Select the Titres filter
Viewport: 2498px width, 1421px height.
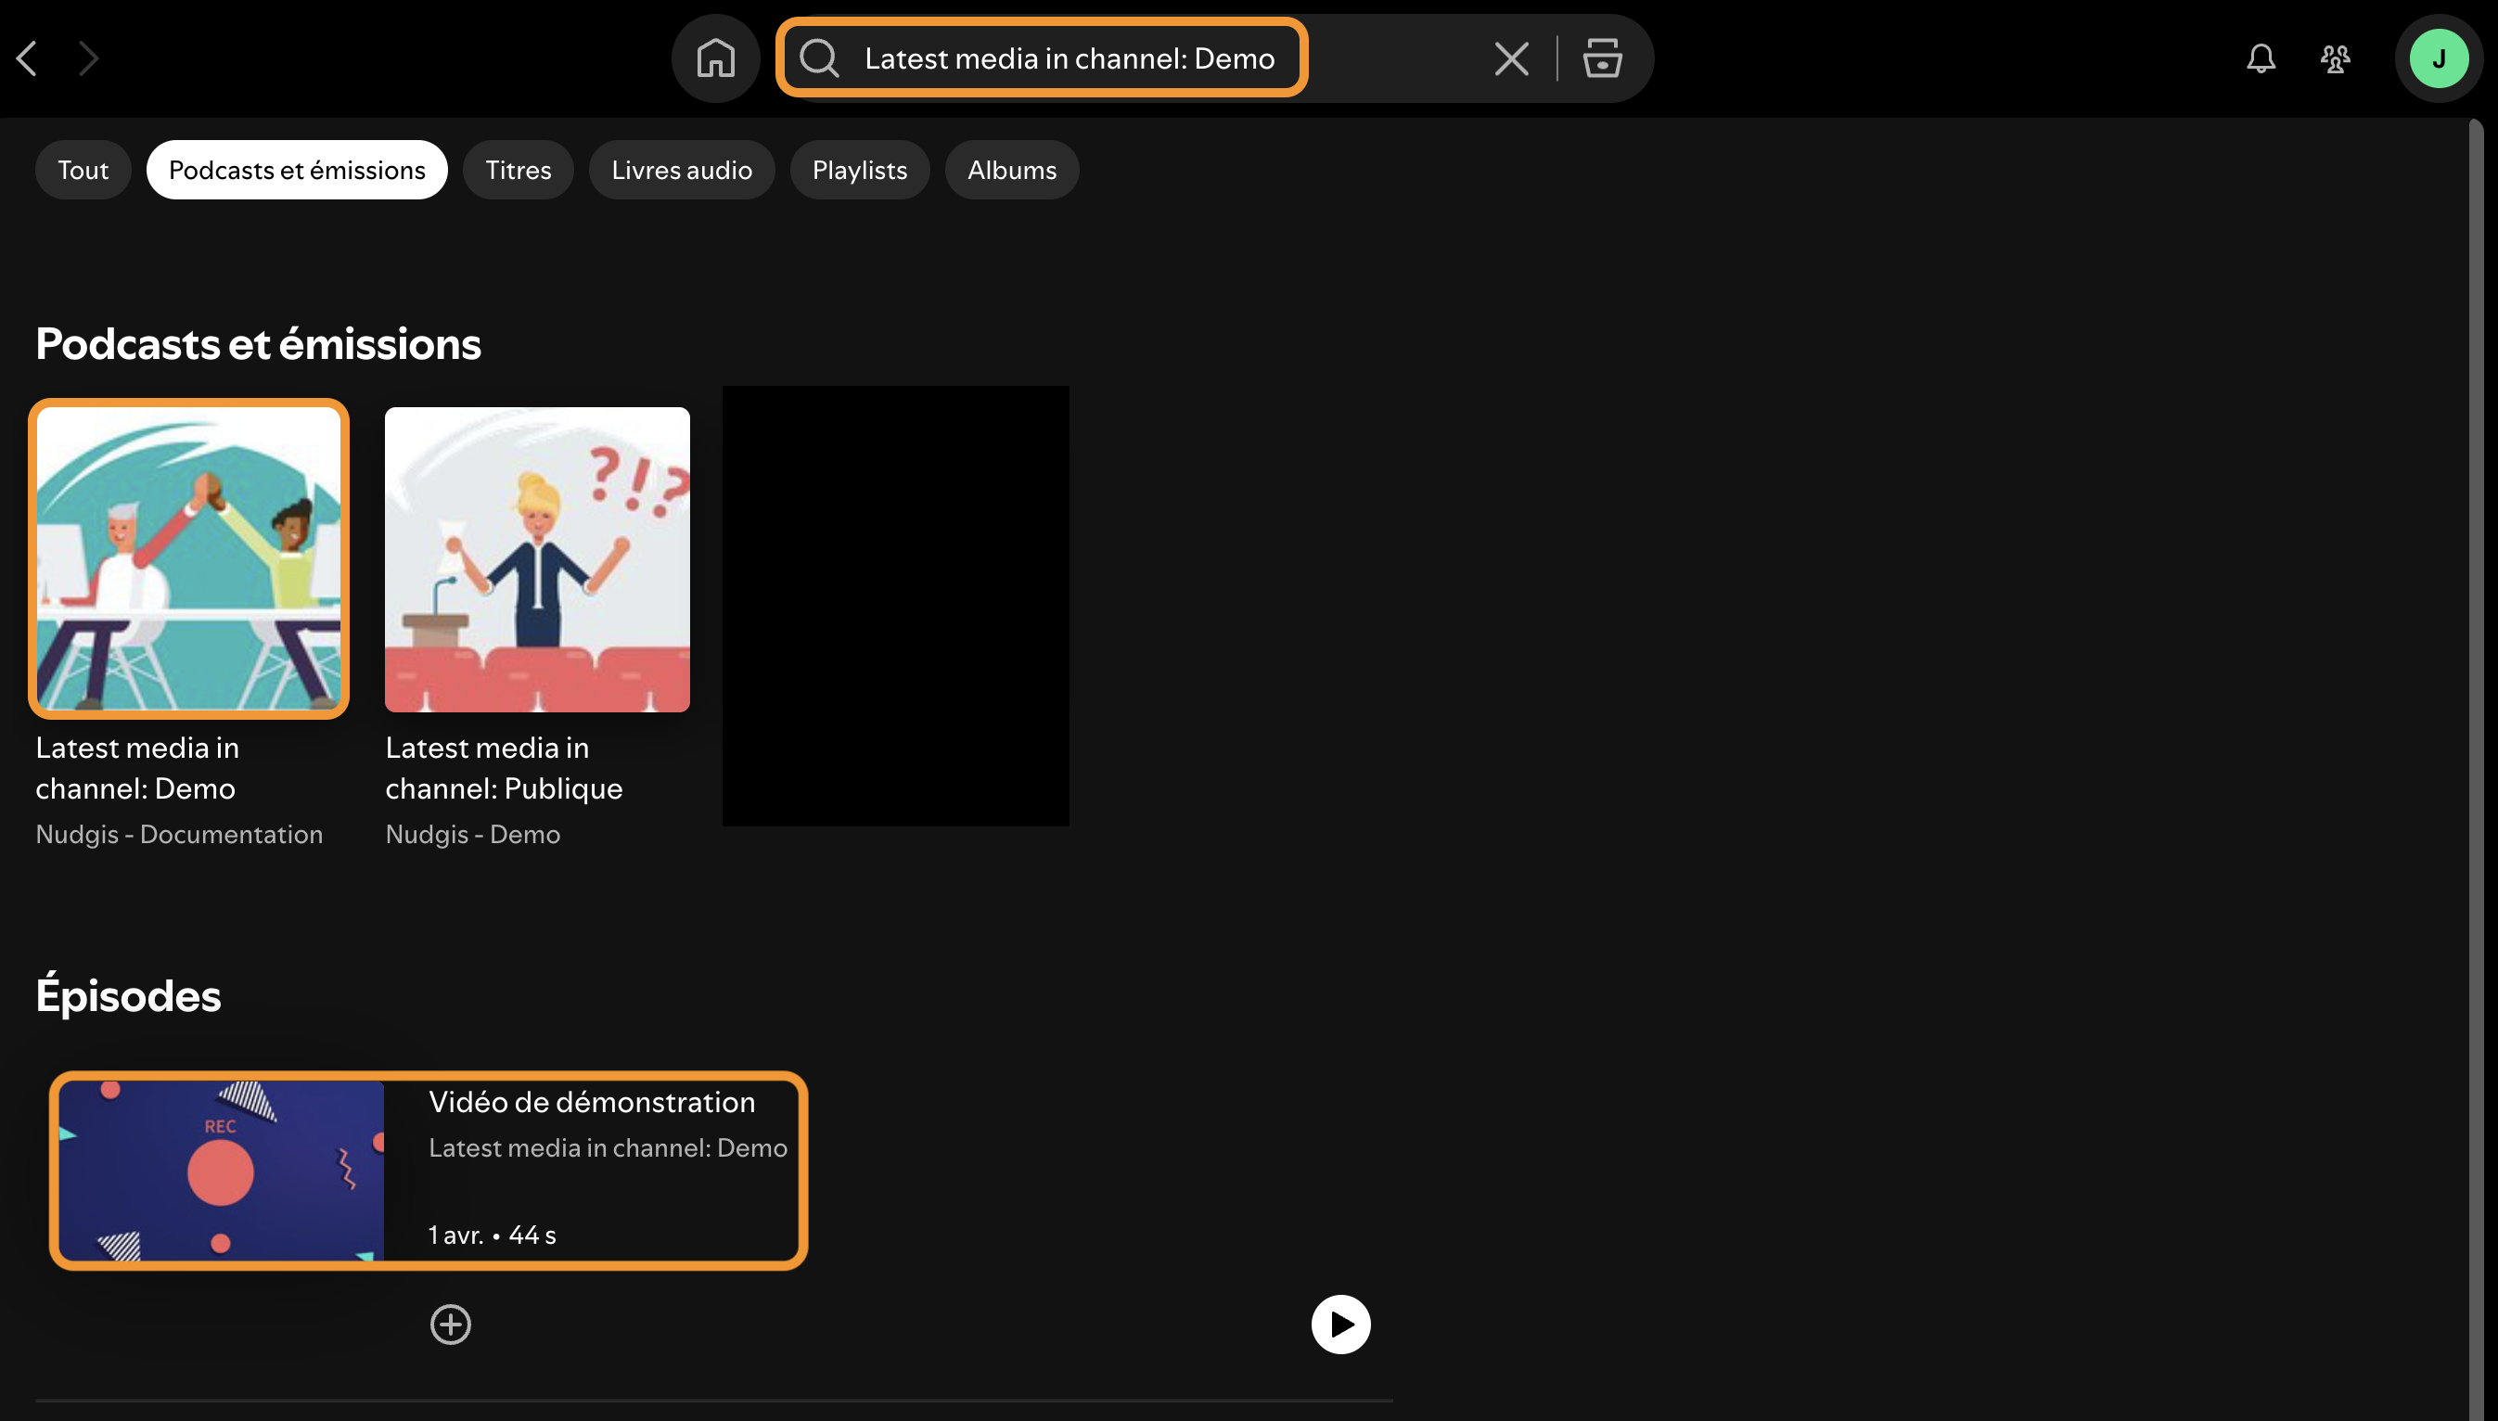coord(519,170)
